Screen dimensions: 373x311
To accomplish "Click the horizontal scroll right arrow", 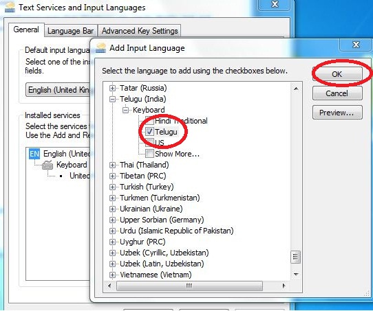I will [284, 286].
